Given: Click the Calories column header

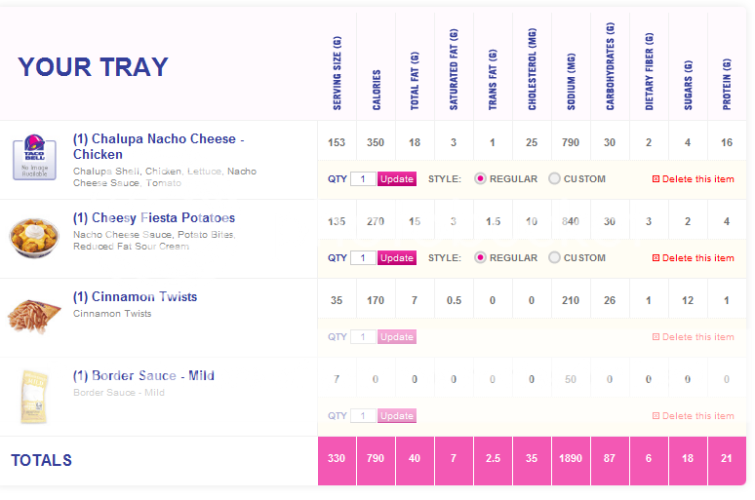Looking at the screenshot, I should (377, 90).
